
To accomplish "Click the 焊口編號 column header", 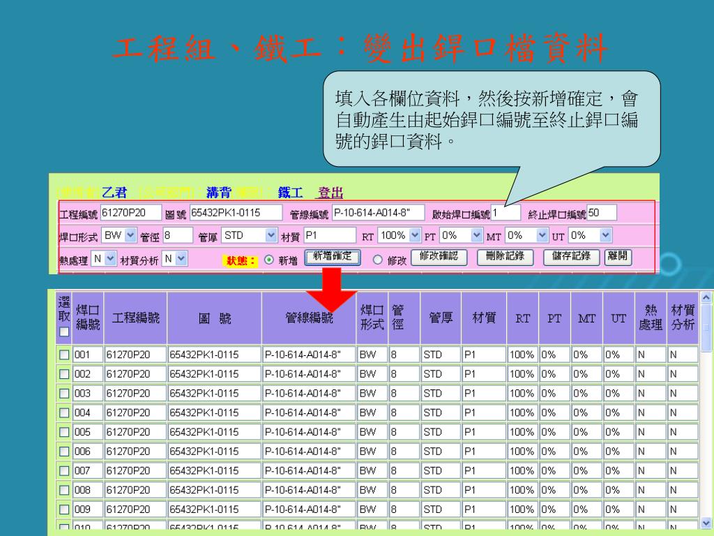I will (x=87, y=318).
